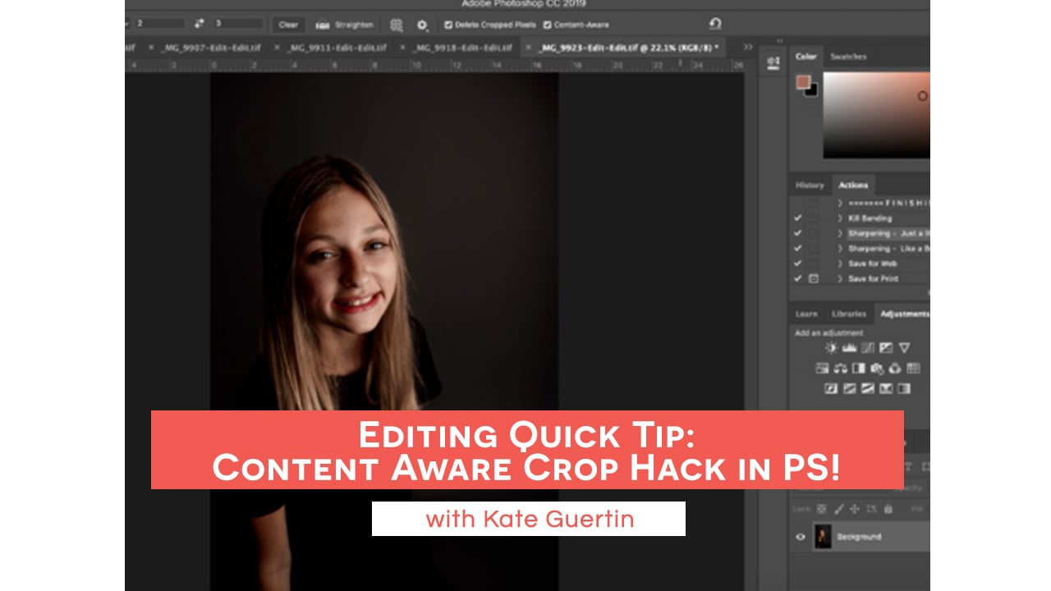Screen dimensions: 1051x591
Task: Click the black background color swatch
Action: pos(812,90)
